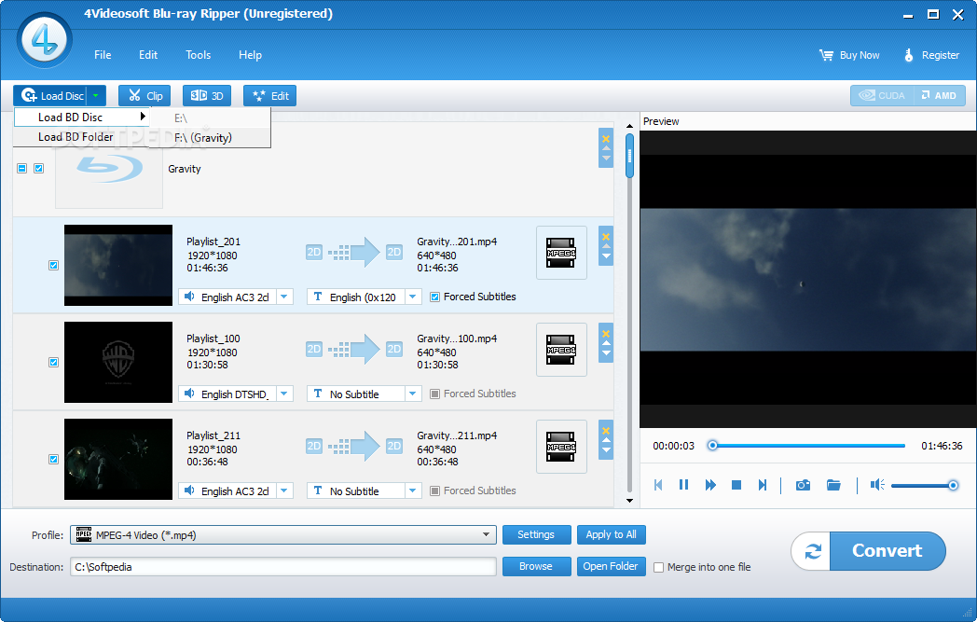Stop the preview playback

736,485
